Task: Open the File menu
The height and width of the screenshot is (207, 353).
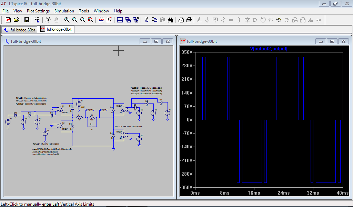Action: point(6,11)
